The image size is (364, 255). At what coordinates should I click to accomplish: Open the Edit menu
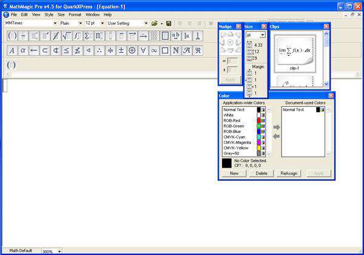(24, 15)
